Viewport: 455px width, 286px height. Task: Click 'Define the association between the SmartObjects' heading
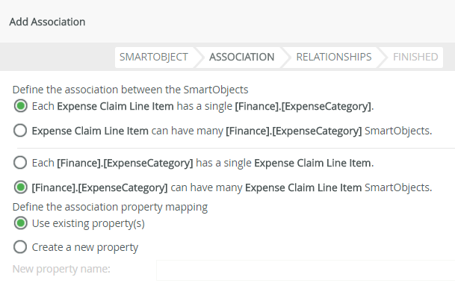pyautogui.click(x=130, y=90)
